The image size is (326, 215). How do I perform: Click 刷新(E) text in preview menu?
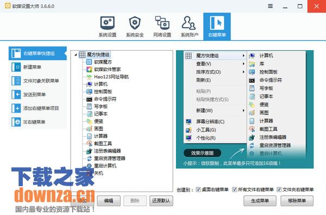[203, 80]
